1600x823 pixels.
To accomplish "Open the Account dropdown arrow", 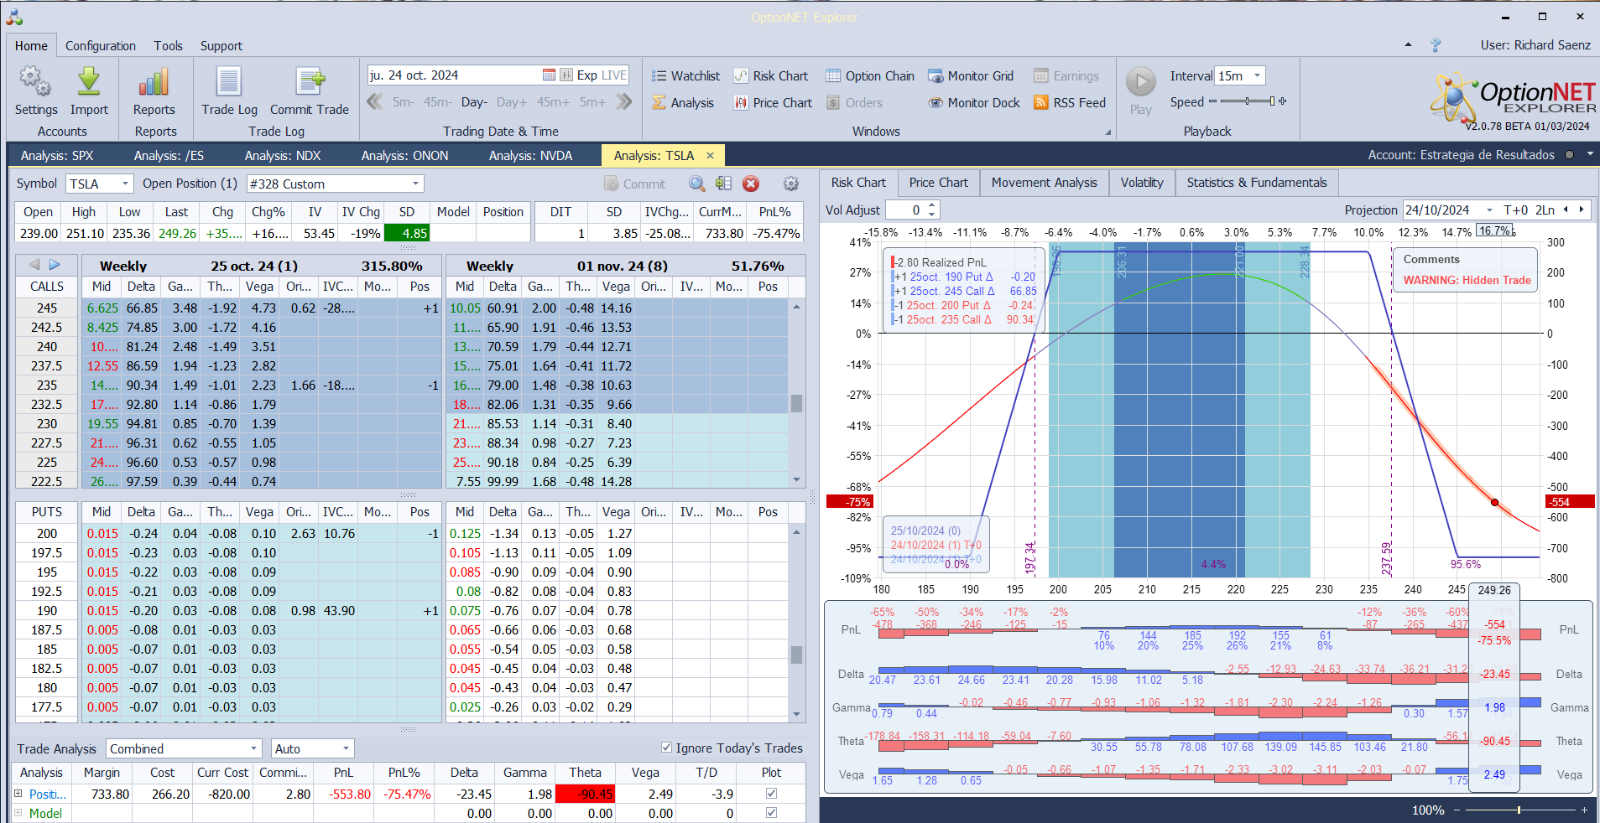I will [x=1590, y=154].
